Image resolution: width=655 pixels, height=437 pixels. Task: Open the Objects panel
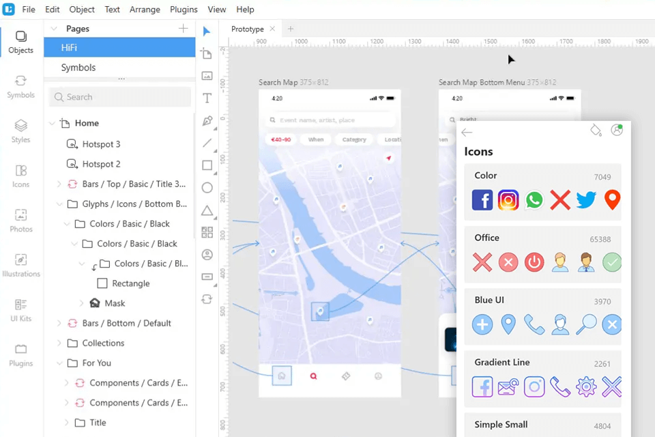21,42
